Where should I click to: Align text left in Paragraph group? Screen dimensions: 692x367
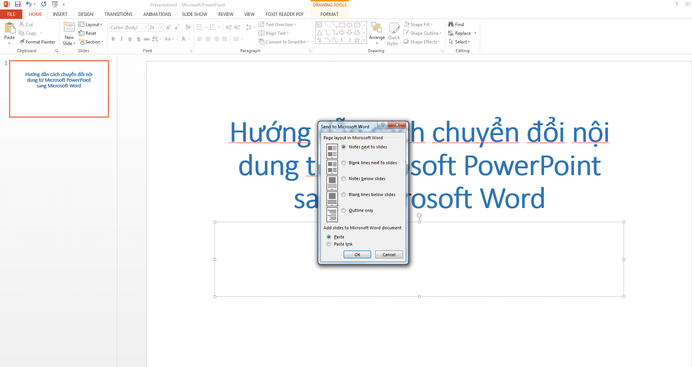(x=200, y=39)
